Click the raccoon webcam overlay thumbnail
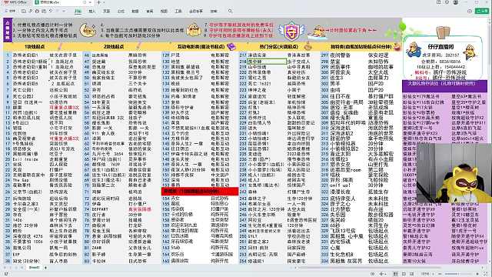The width and height of the screenshot is (492, 277). click(454, 172)
